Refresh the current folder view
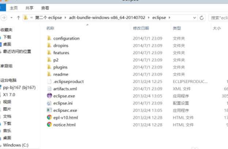Screen dimensions: 228x149 (x=202, y=18)
